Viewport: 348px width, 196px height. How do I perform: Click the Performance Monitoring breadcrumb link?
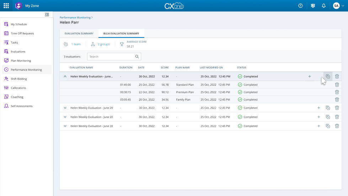75,17
